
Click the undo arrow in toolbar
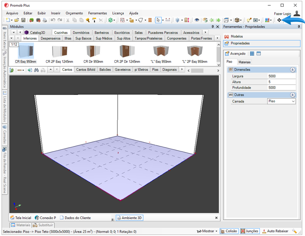tap(53, 20)
